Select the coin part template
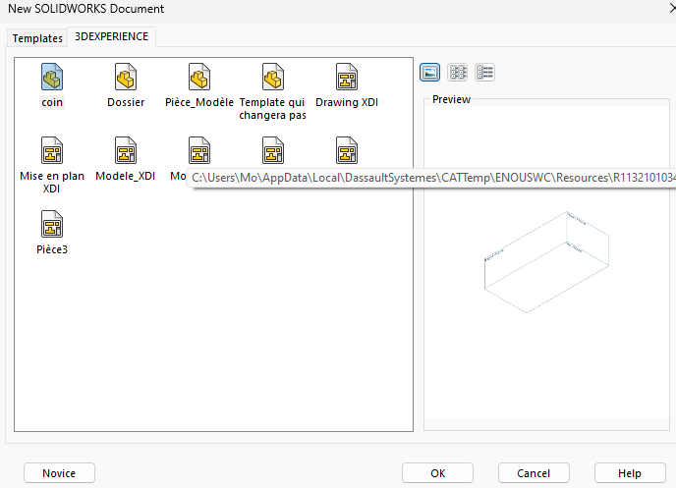 [52, 77]
